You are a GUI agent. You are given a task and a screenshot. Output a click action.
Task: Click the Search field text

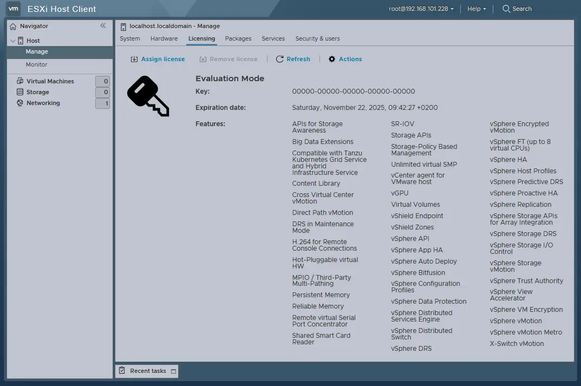(522, 9)
